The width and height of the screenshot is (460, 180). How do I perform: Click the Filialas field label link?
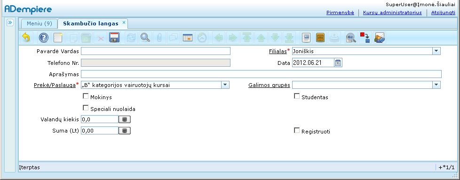(x=278, y=51)
